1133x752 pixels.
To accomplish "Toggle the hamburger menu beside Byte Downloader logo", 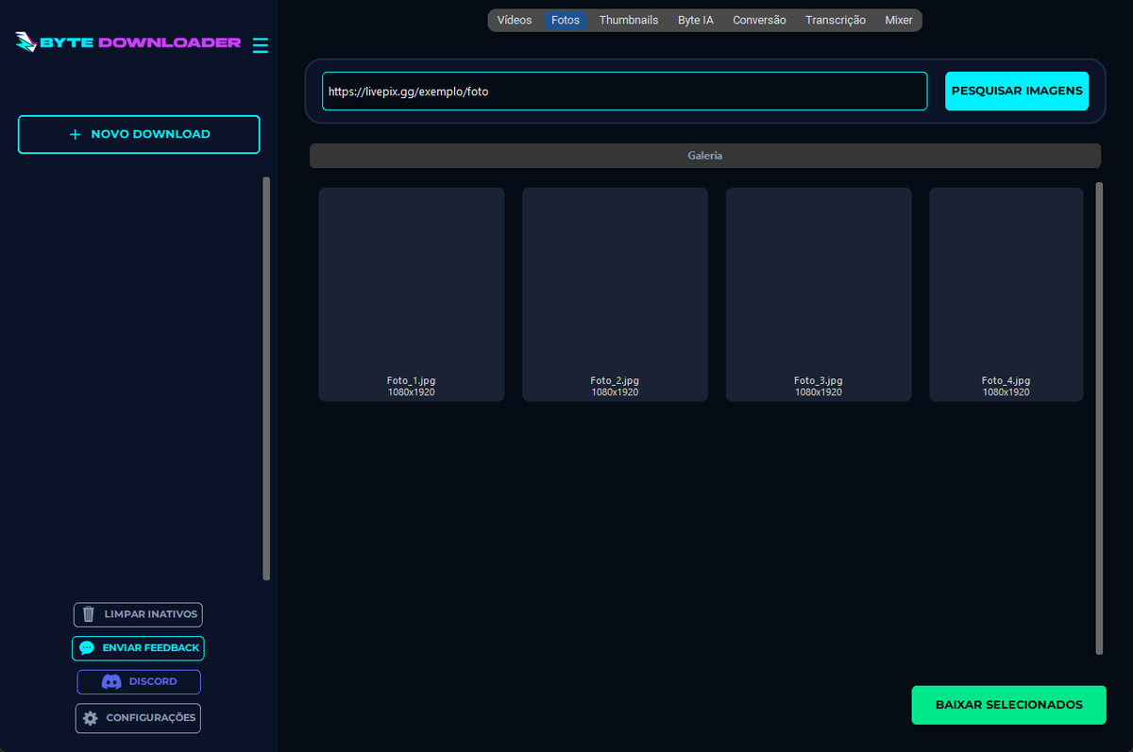I will pyautogui.click(x=261, y=45).
